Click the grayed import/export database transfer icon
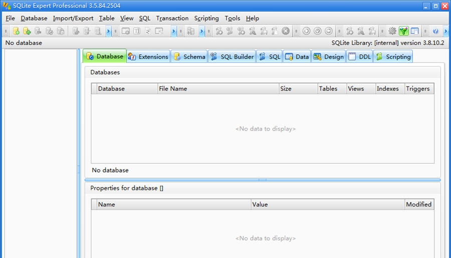 coord(191,31)
